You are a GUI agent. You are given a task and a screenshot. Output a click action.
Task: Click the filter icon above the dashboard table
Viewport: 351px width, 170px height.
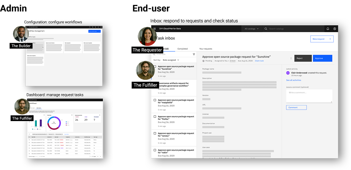coord(29,134)
